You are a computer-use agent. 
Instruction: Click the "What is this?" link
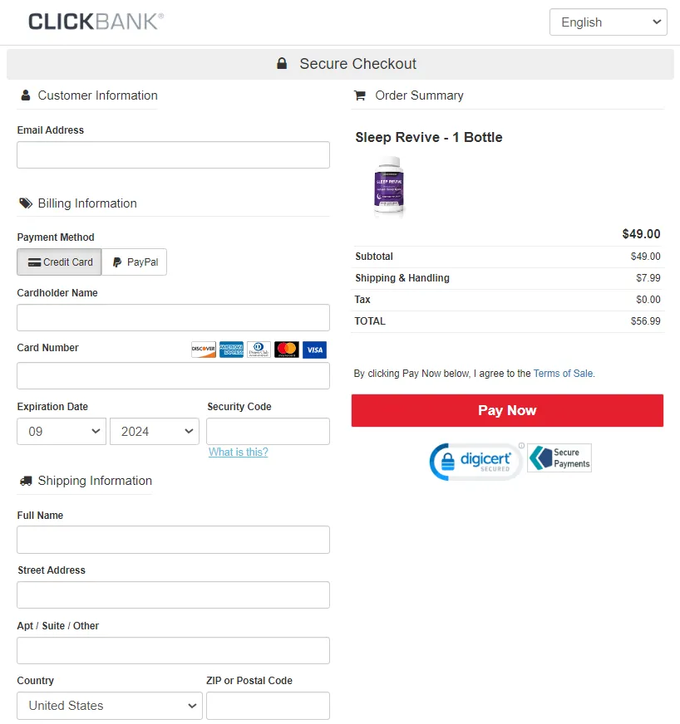(238, 452)
